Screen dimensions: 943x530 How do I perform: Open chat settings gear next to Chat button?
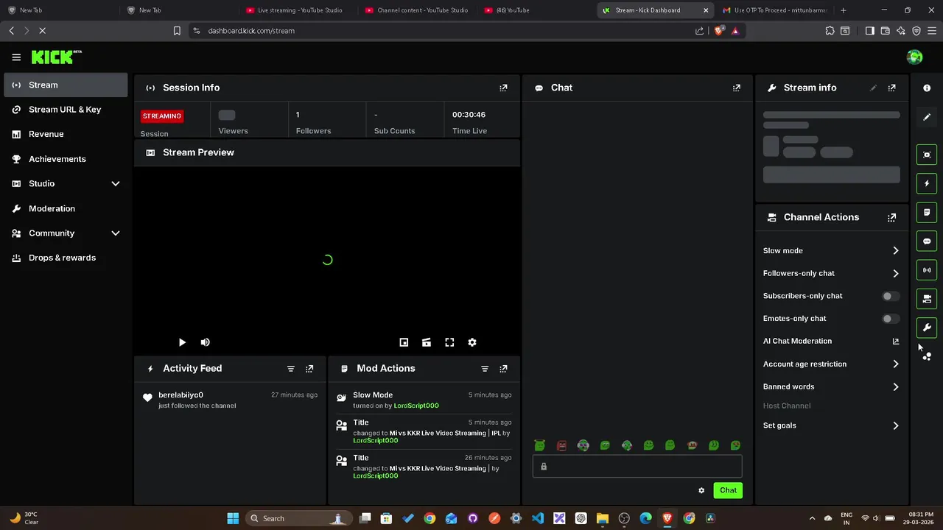(701, 490)
